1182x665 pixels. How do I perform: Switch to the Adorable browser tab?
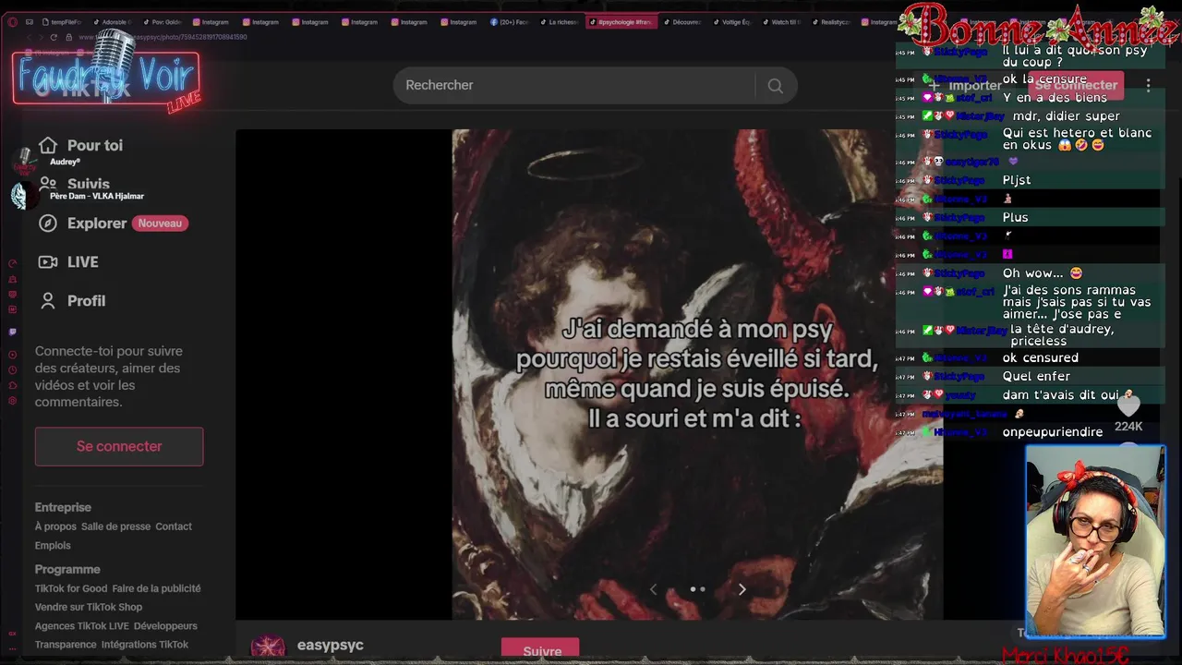[x=112, y=22]
